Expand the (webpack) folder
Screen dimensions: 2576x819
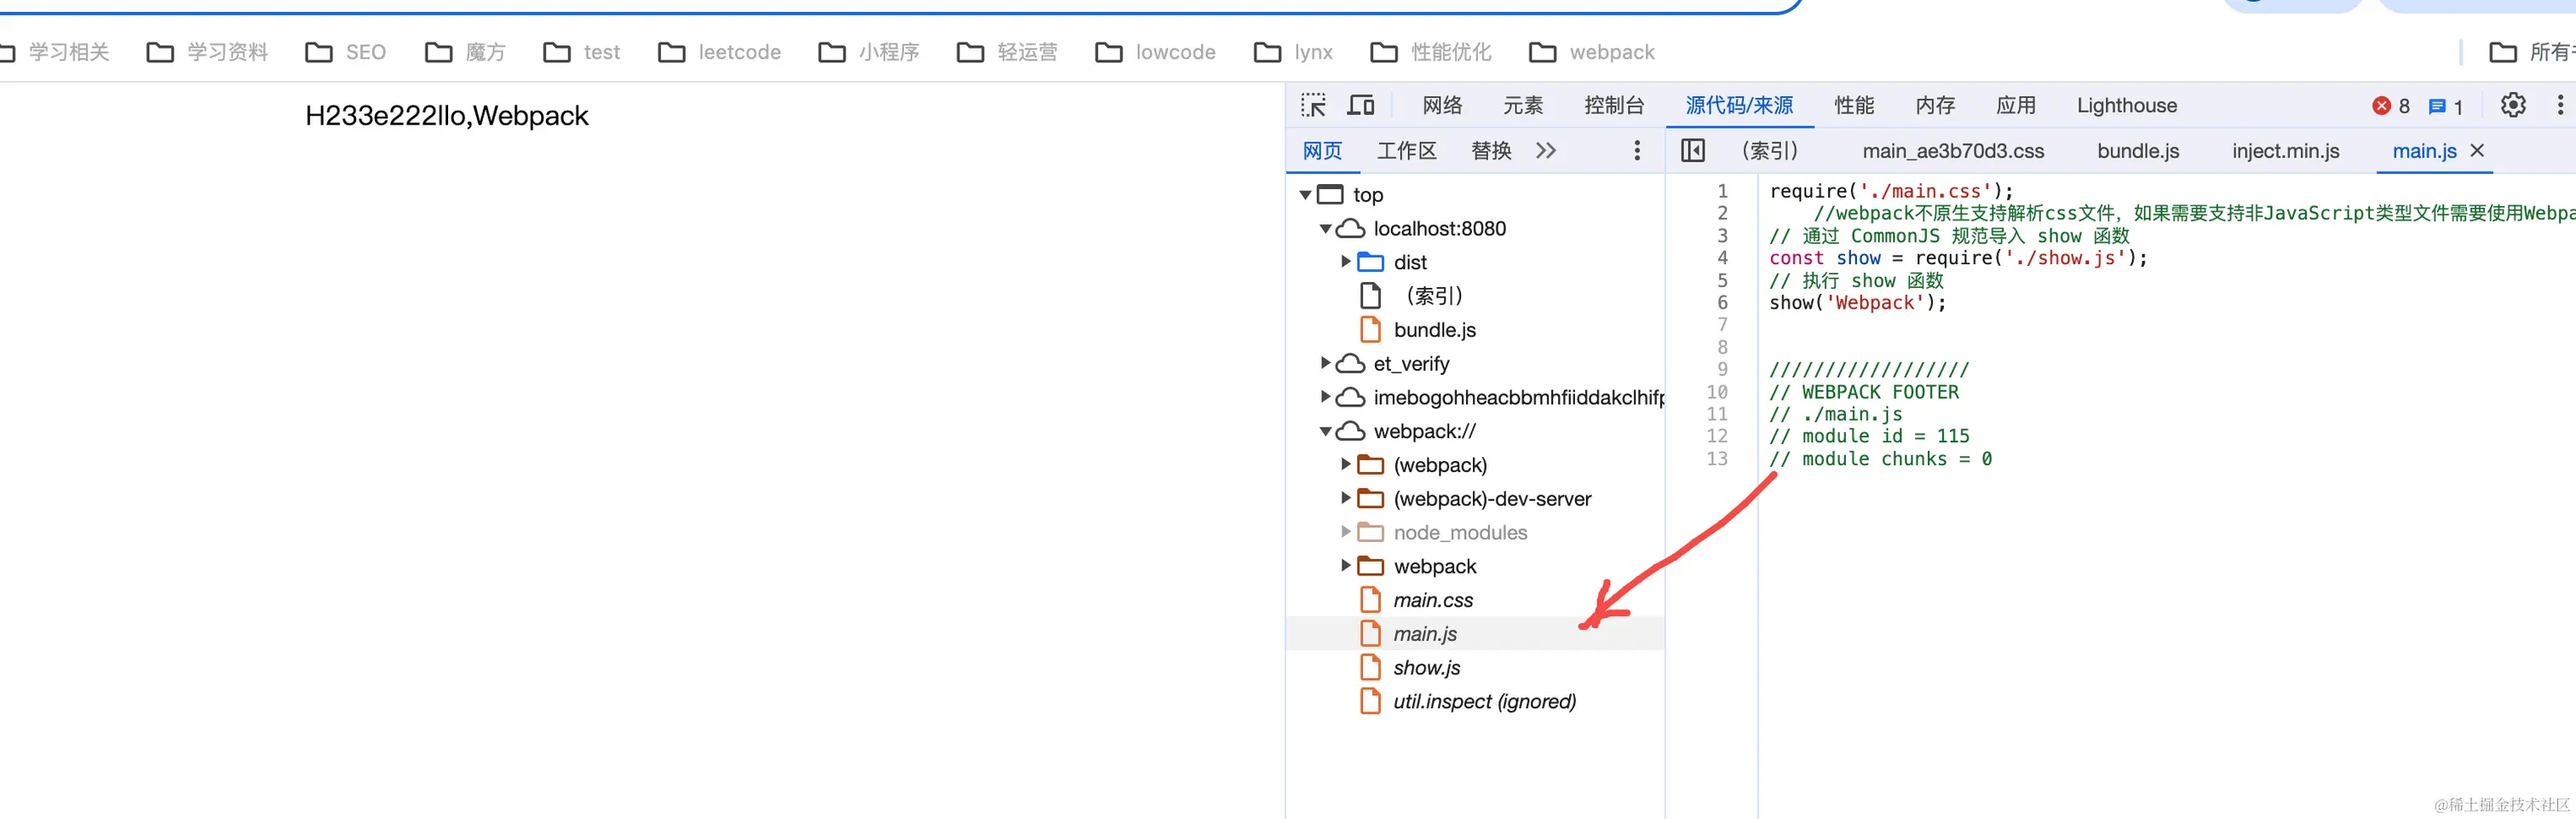(1346, 465)
